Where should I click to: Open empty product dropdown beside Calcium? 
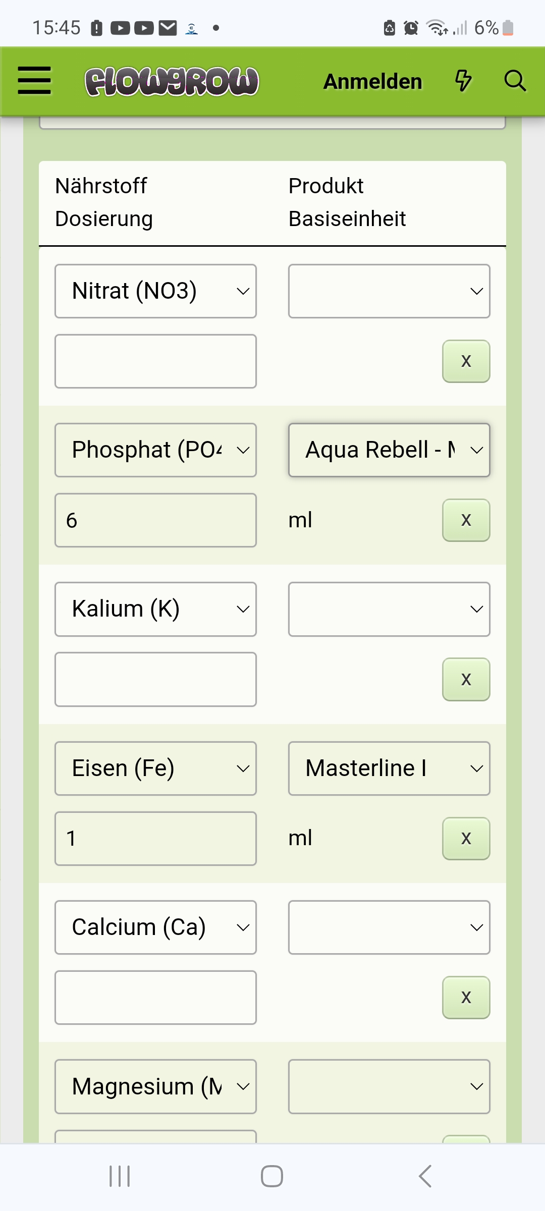[x=389, y=927]
